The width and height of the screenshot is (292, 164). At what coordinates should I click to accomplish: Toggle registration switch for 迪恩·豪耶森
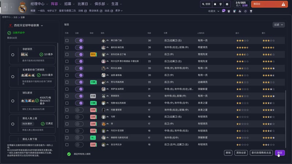click(79, 75)
